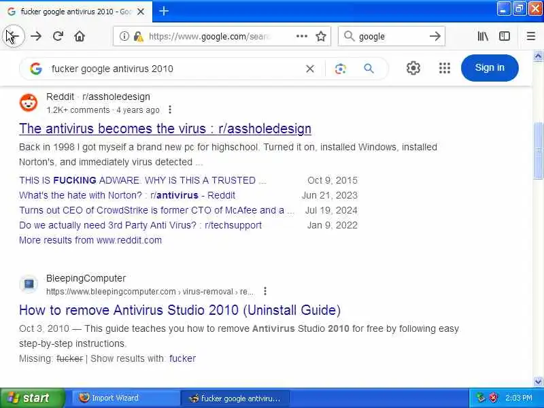Submit browser search with the arrow button
Screen dimensions: 544x408
point(435,36)
